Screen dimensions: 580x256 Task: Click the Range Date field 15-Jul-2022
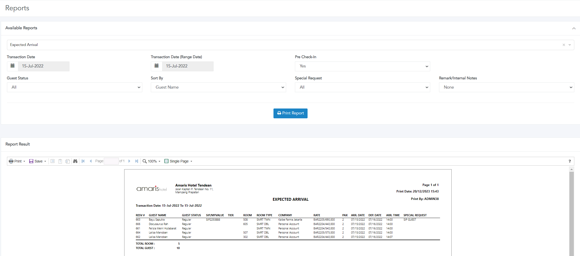188,66
